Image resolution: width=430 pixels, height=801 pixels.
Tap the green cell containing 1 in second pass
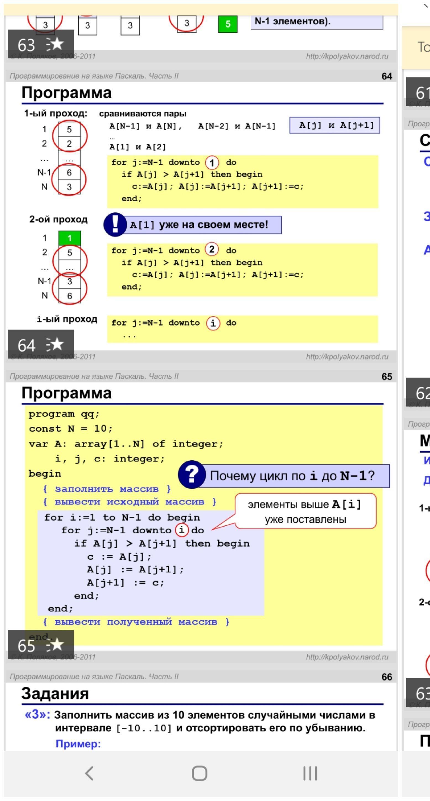pyautogui.click(x=70, y=238)
